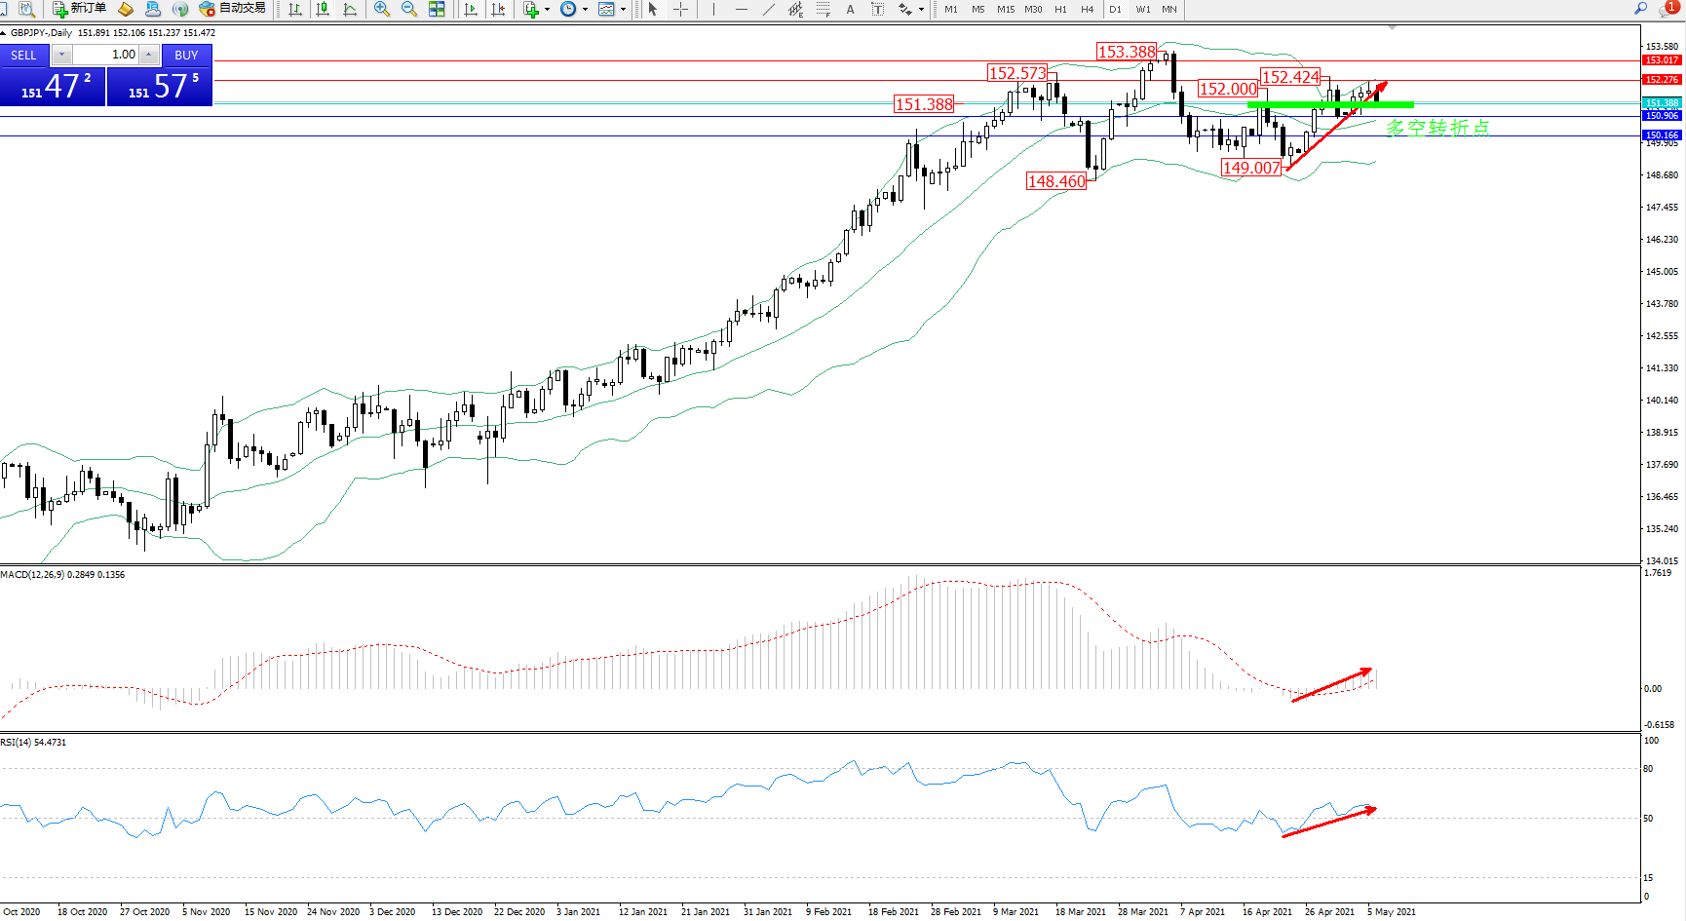Choose the Horizontal Line drawing tool
Image resolution: width=1686 pixels, height=921 pixels.
tap(742, 9)
